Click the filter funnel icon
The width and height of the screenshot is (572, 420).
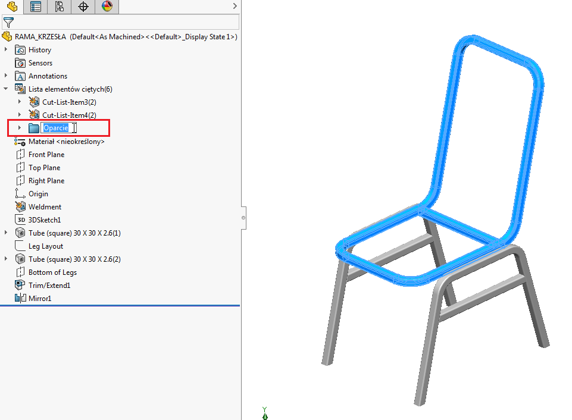[8, 23]
